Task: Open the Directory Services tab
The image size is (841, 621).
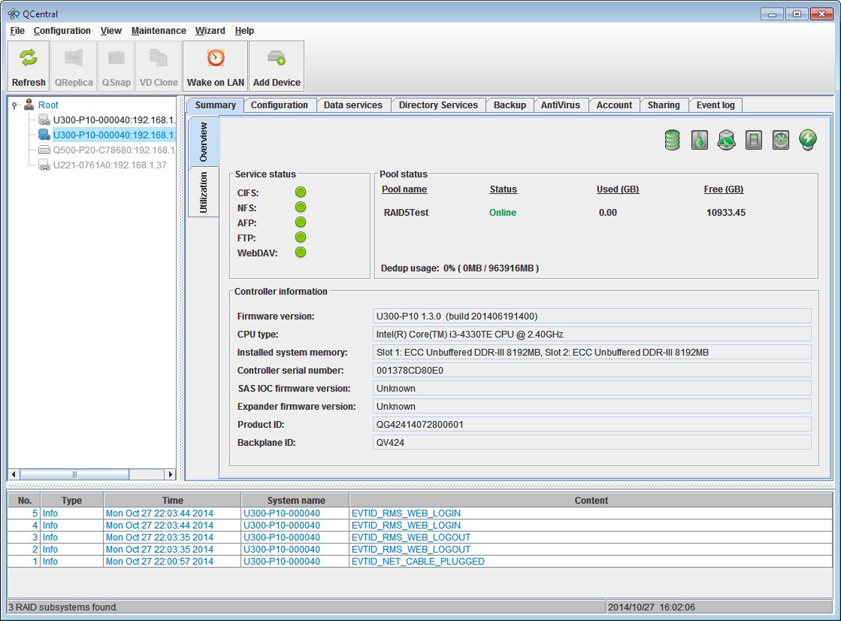Action: [x=438, y=105]
